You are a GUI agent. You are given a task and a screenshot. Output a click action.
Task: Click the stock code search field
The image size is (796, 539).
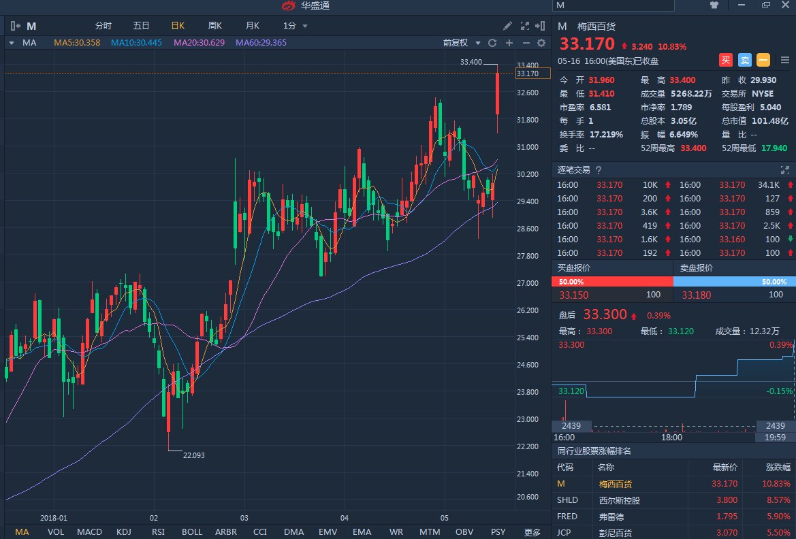tap(613, 5)
